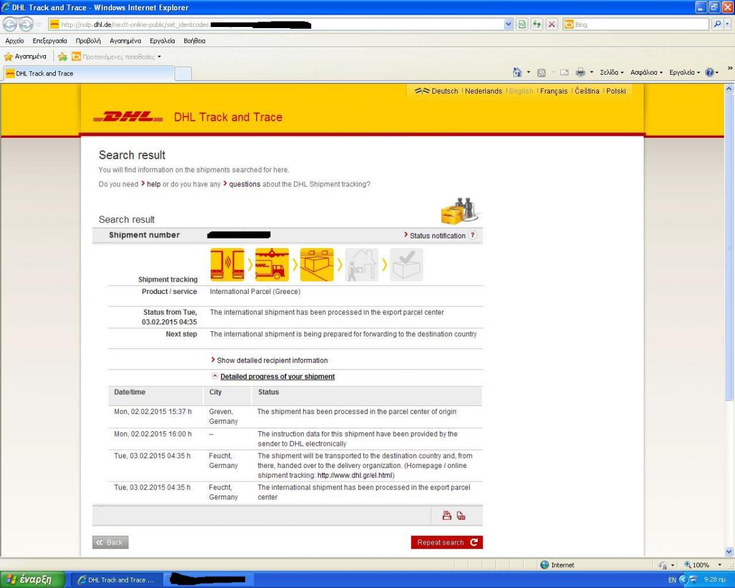This screenshot has width=735, height=588.
Task: Click the browser Forward arrow button
Action: (x=25, y=24)
